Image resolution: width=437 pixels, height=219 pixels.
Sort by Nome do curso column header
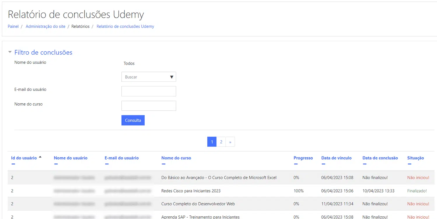[x=176, y=158]
